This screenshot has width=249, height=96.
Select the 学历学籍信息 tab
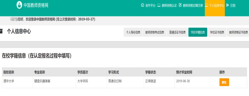coord(198,32)
